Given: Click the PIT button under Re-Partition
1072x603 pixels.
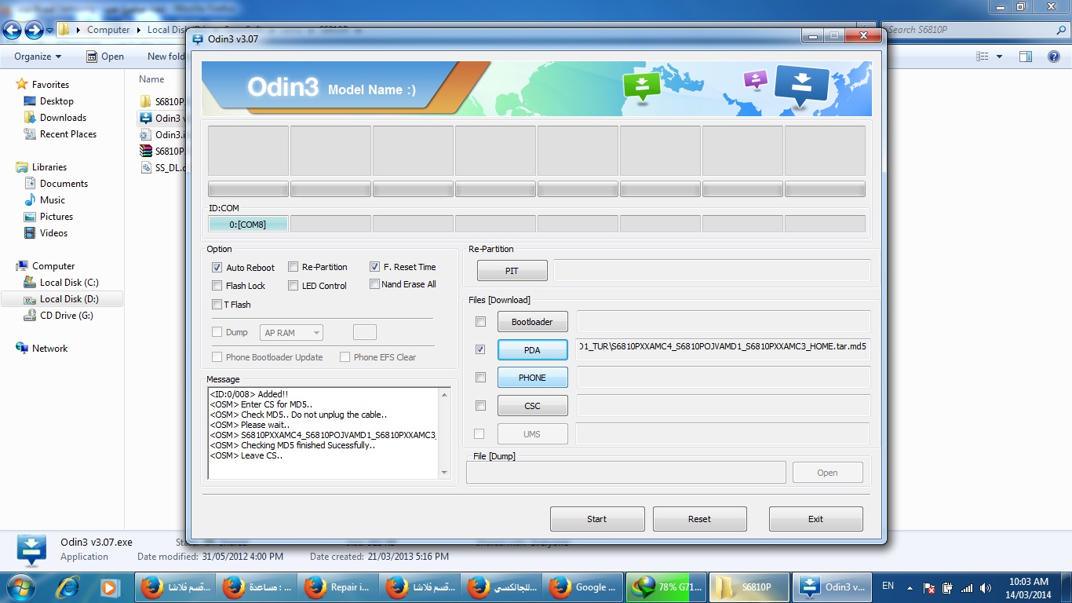Looking at the screenshot, I should click(512, 271).
